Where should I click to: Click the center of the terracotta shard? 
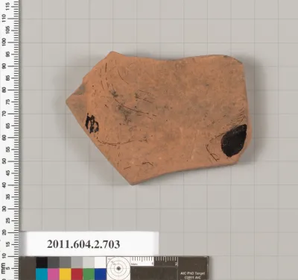pyautogui.click(x=159, y=118)
